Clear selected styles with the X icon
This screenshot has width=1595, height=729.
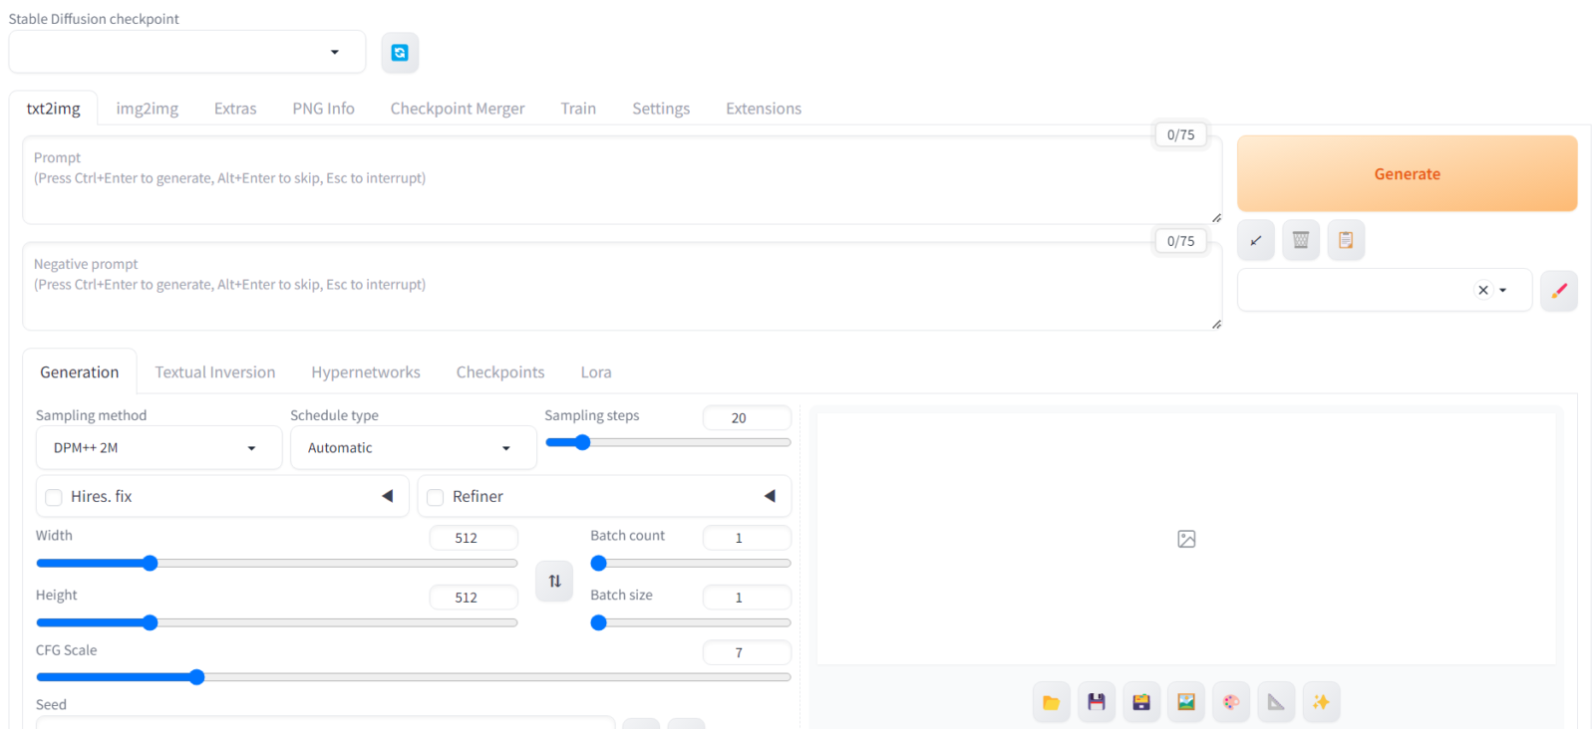point(1483,291)
